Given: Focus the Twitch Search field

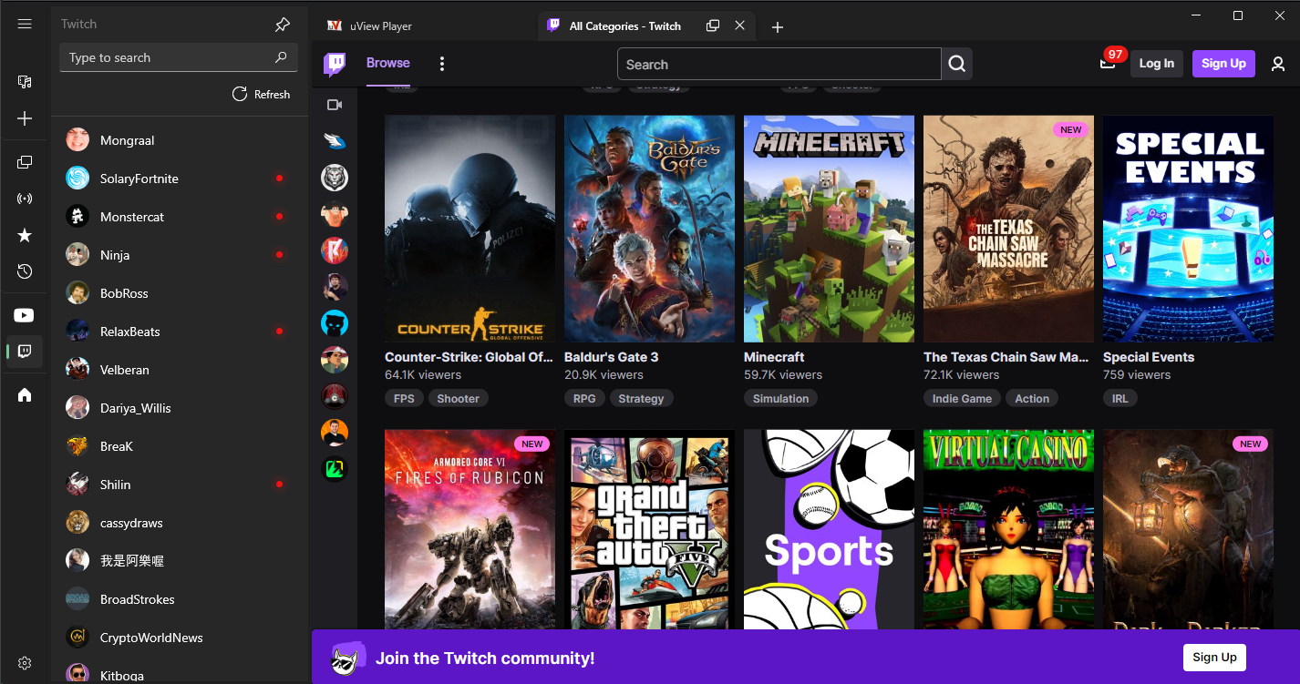Looking at the screenshot, I should click(x=779, y=65).
